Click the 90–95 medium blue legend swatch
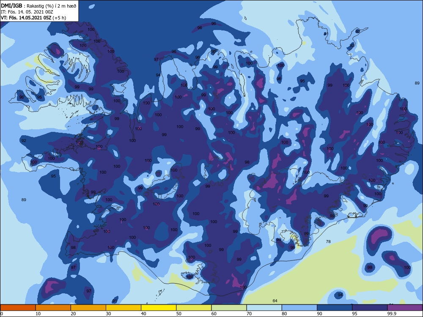Viewport: 423px width, 317px height. pos(335,308)
